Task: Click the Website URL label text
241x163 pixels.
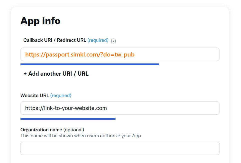Action: 35,95
